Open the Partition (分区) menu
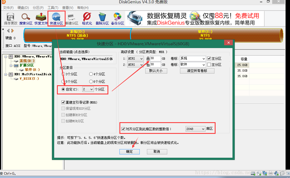This screenshot has height=178, width=290. point(38,8)
